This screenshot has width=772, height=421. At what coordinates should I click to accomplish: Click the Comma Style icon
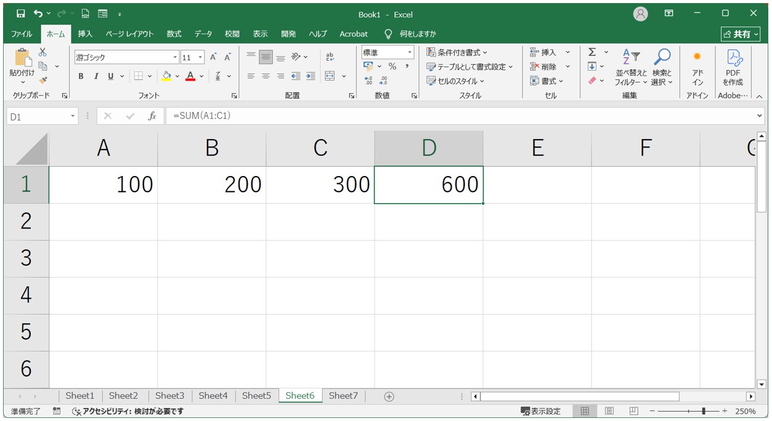pyautogui.click(x=407, y=66)
